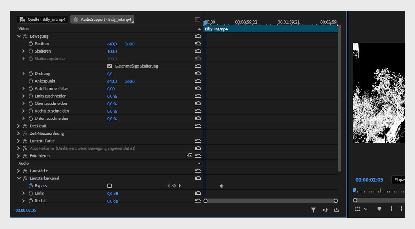Toggle animation stopwatch for Bypass
This screenshot has height=229, width=415.
click(31, 186)
